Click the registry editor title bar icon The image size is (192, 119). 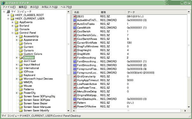coord(3,3)
